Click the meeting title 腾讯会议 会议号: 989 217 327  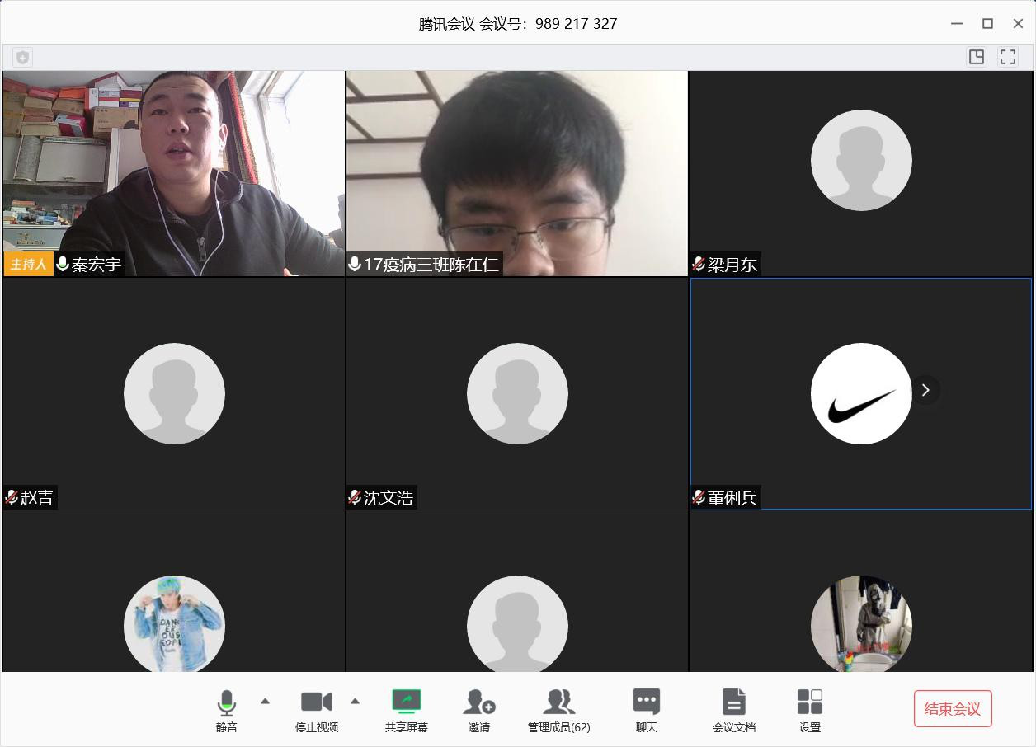tap(518, 24)
